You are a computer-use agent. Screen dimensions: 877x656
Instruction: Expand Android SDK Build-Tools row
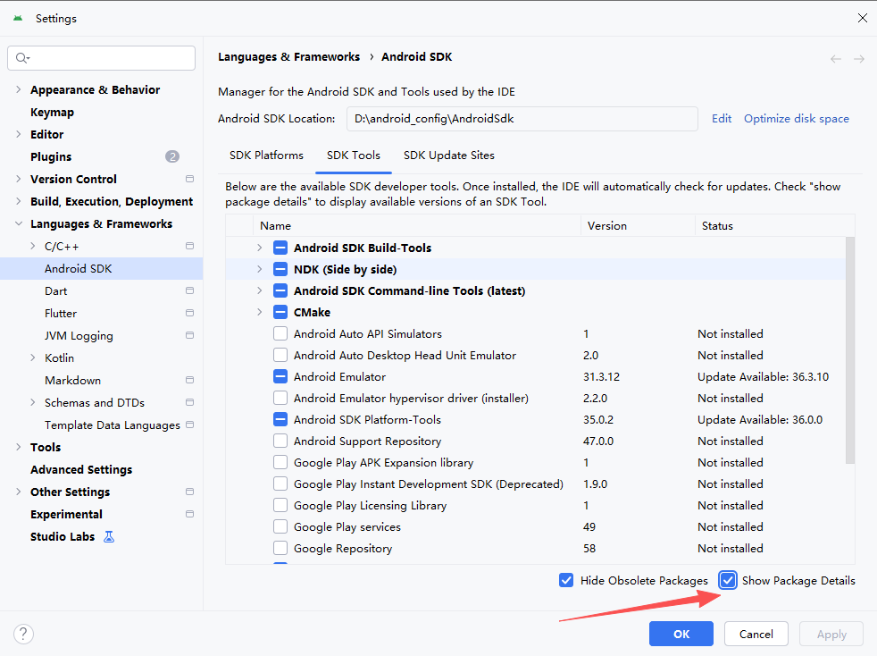click(259, 248)
